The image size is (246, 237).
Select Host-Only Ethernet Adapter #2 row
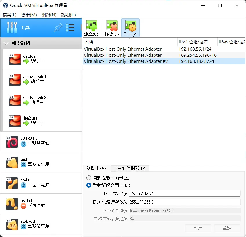(164, 61)
